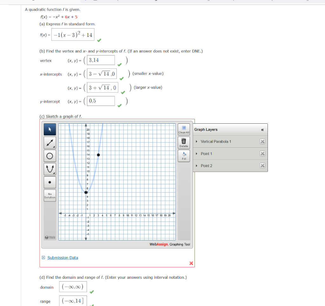Select the parabola drawing tool

[50, 169]
